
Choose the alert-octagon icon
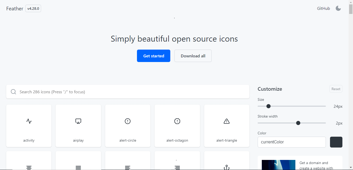point(177,126)
